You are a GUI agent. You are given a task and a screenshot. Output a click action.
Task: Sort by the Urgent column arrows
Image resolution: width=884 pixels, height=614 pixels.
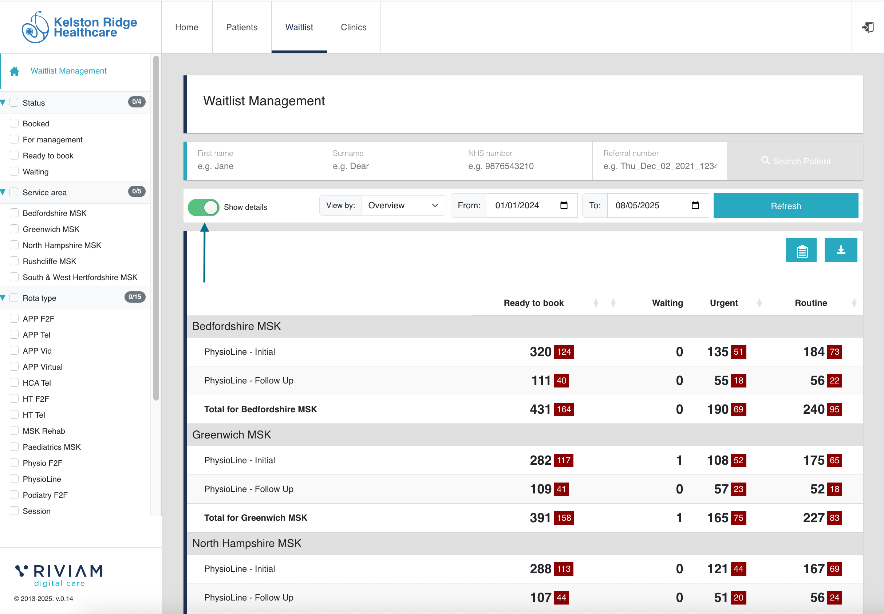759,303
